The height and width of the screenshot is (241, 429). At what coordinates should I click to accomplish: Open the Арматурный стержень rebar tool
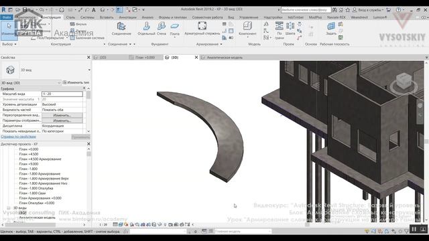click(x=202, y=29)
